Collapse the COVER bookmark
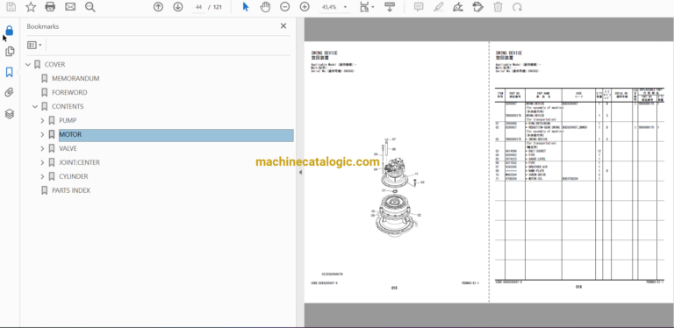 (x=28, y=64)
